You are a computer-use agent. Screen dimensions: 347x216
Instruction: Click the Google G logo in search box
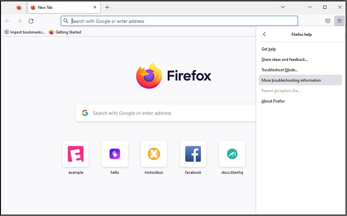pos(85,113)
